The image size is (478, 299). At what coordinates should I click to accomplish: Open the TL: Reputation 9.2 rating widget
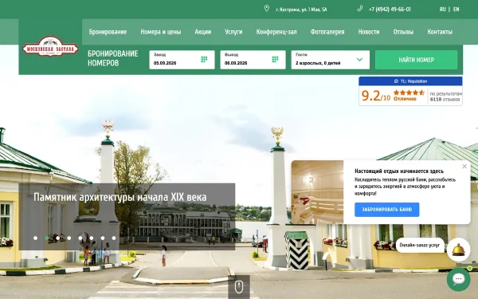coord(410,91)
